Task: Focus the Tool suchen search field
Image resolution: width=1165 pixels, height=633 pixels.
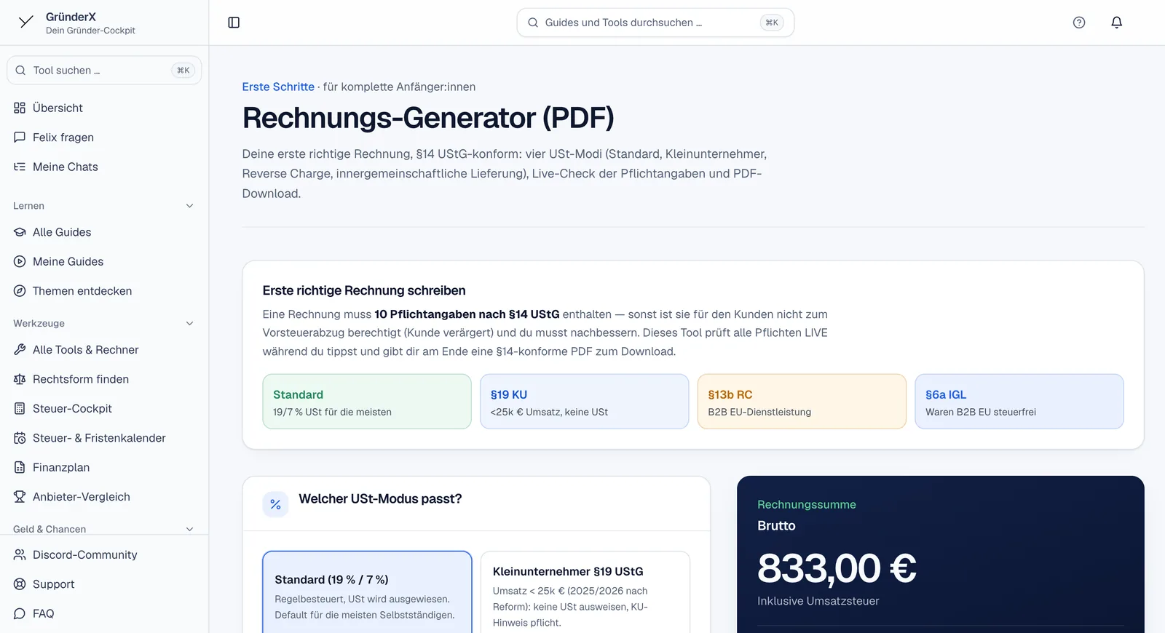Action: pos(104,71)
